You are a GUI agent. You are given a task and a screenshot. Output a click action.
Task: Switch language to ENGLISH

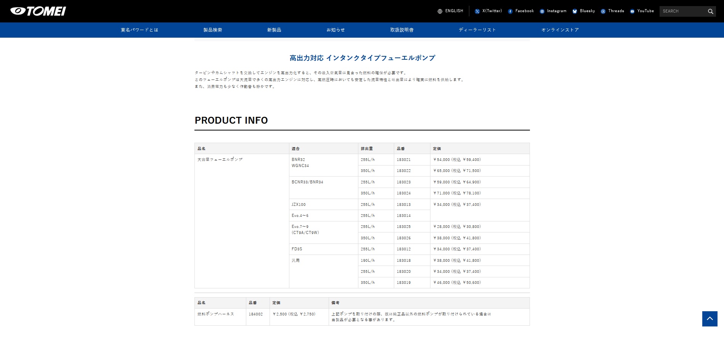[x=454, y=11]
